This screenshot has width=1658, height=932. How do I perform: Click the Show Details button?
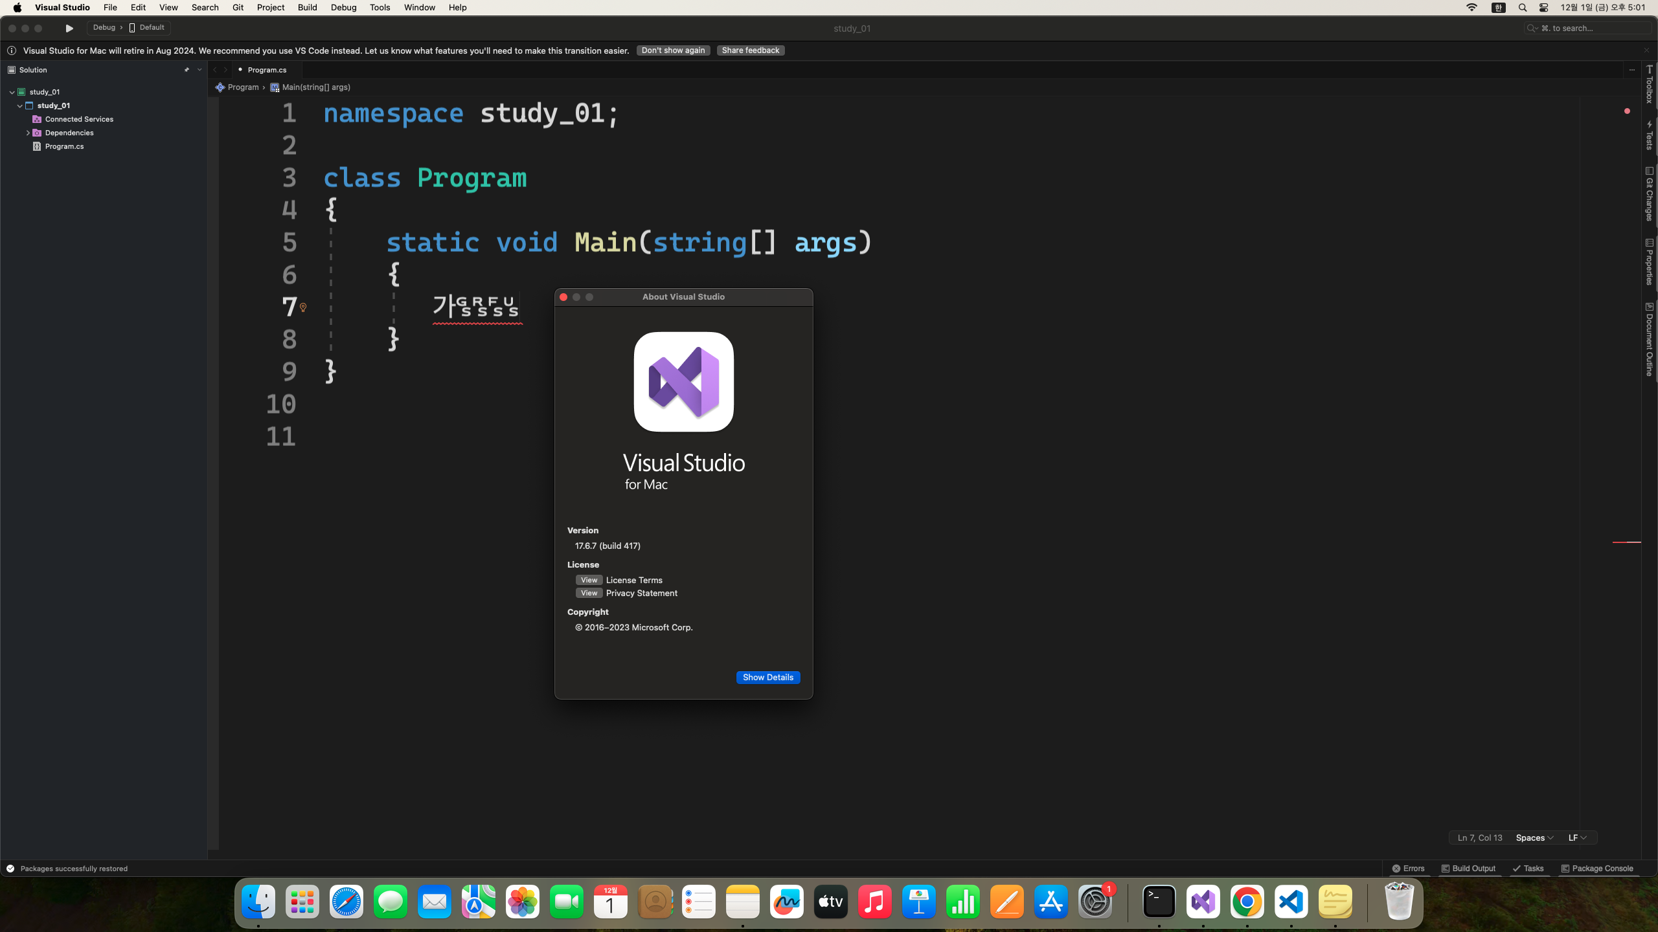point(767,677)
